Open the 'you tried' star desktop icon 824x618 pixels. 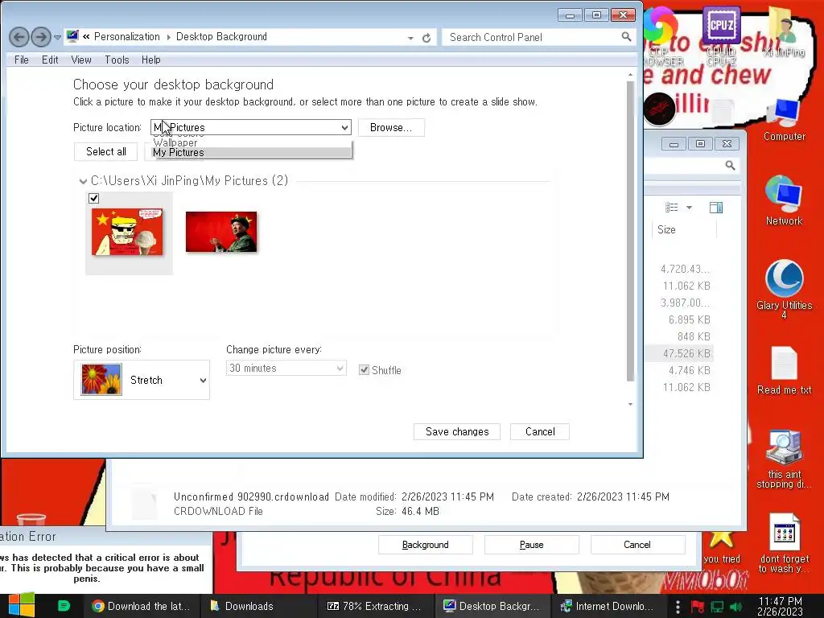coord(722,546)
